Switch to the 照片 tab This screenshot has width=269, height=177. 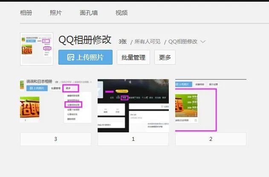(56, 13)
